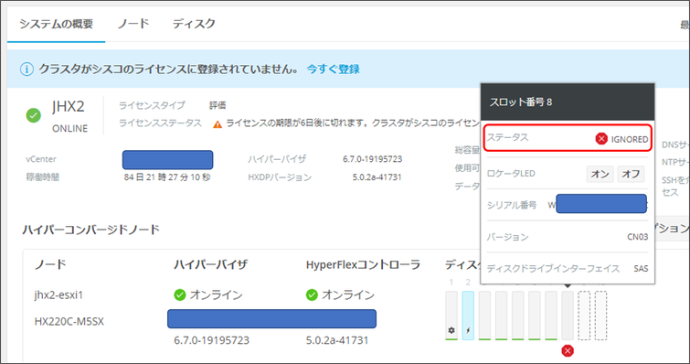Turn locator LED on with オン button
Image resolution: width=690 pixels, height=364 pixels.
(x=600, y=174)
